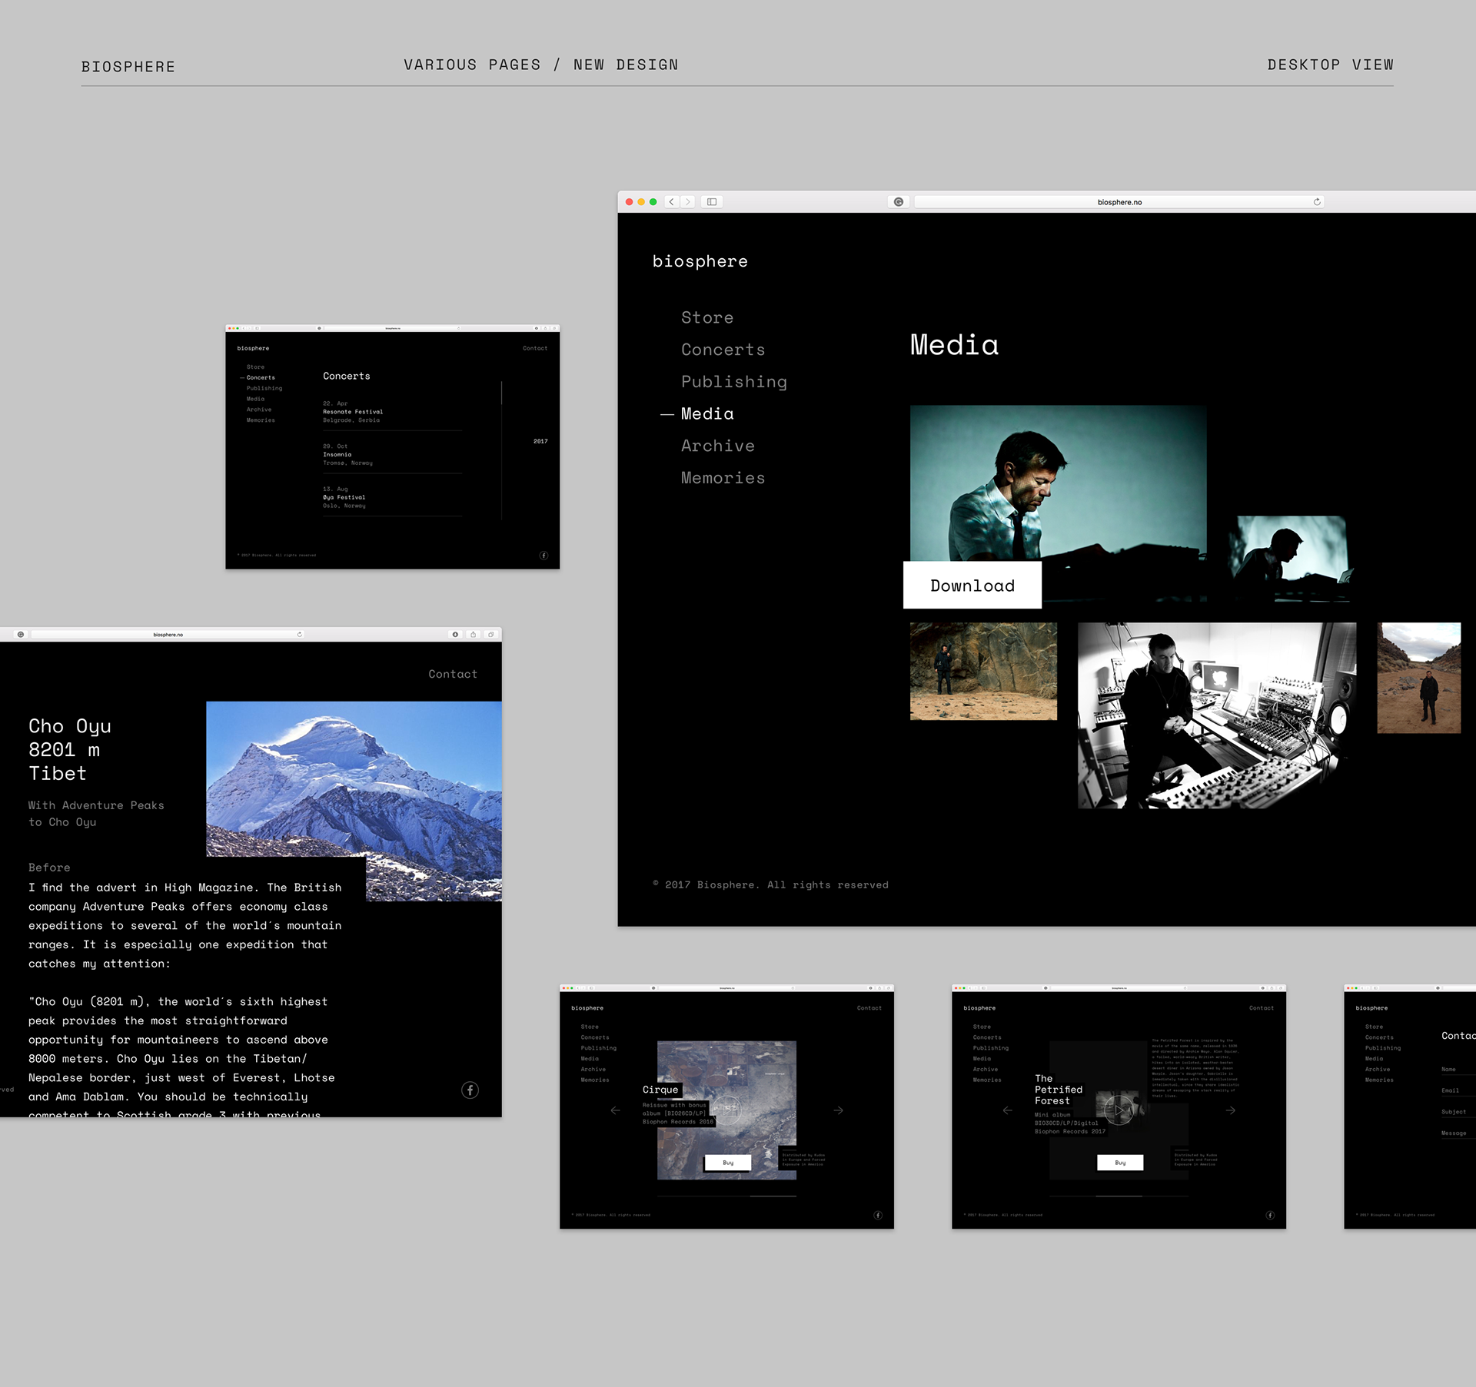This screenshot has width=1476, height=1387.
Task: Click the Cirque album title label
Action: click(660, 1090)
